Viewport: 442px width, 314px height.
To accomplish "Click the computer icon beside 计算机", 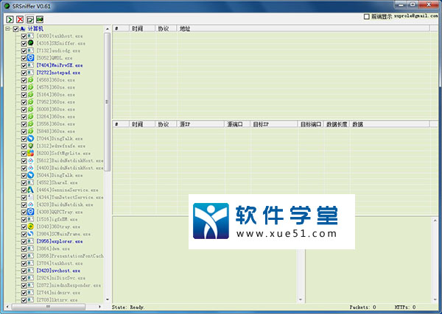I will 23,29.
